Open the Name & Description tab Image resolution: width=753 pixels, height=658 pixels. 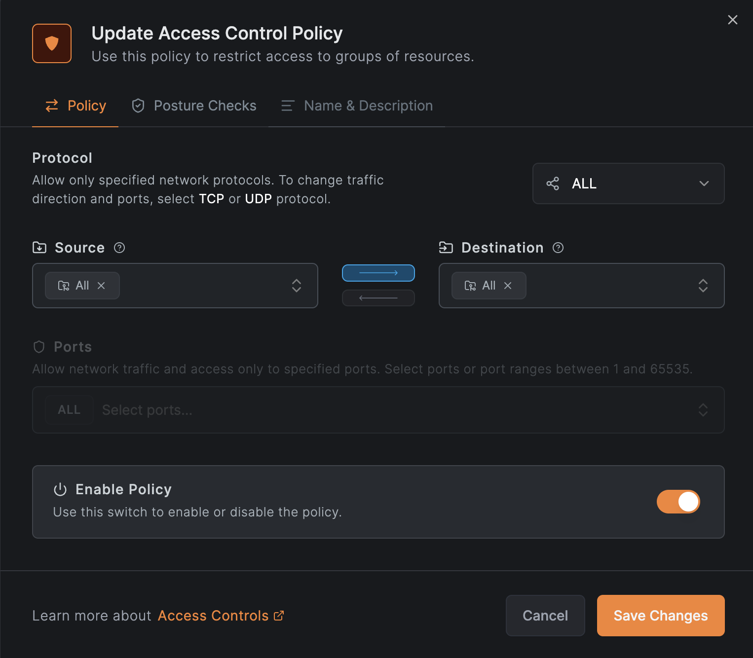tap(357, 106)
